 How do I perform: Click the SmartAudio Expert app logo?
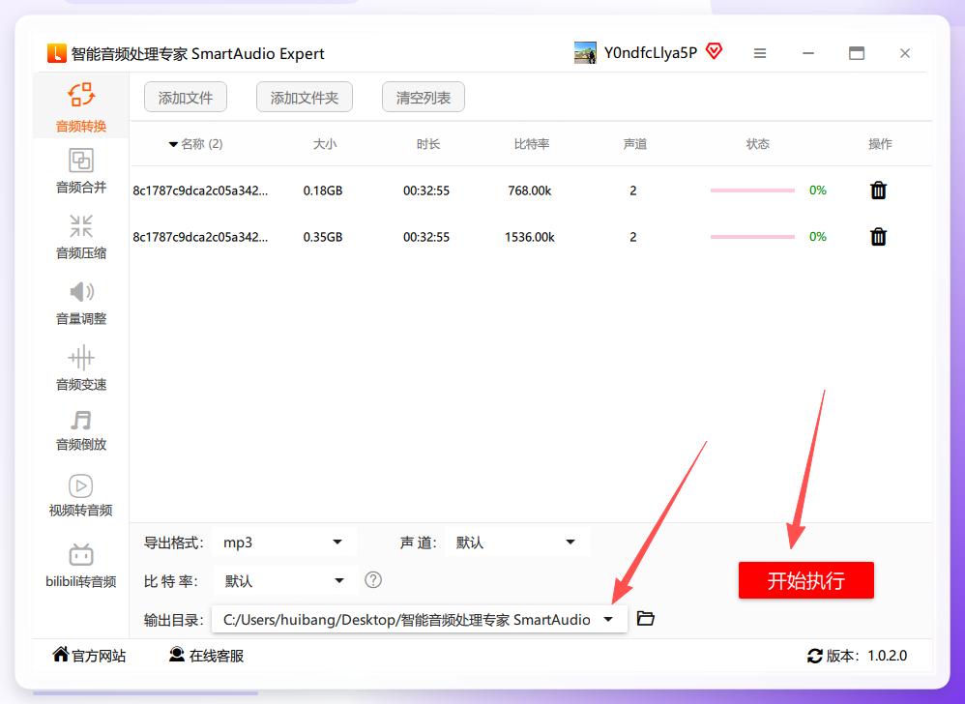pos(57,53)
